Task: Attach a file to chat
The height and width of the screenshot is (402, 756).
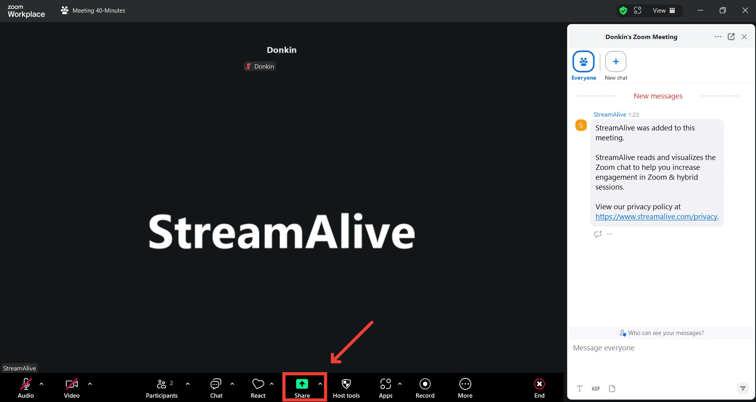Action: (612, 389)
